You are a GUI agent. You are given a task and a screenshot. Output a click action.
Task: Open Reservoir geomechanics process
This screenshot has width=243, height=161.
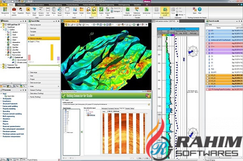(x=11, y=127)
